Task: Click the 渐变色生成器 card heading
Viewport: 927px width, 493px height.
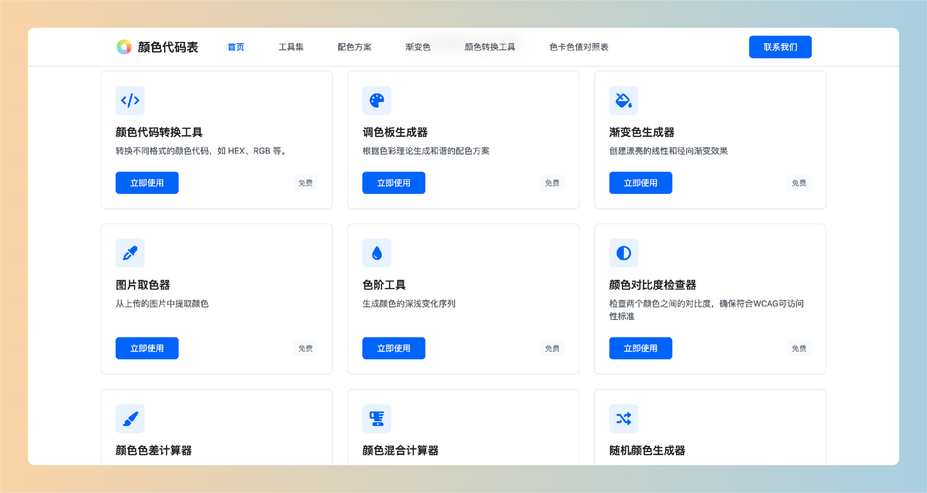Action: click(x=642, y=132)
